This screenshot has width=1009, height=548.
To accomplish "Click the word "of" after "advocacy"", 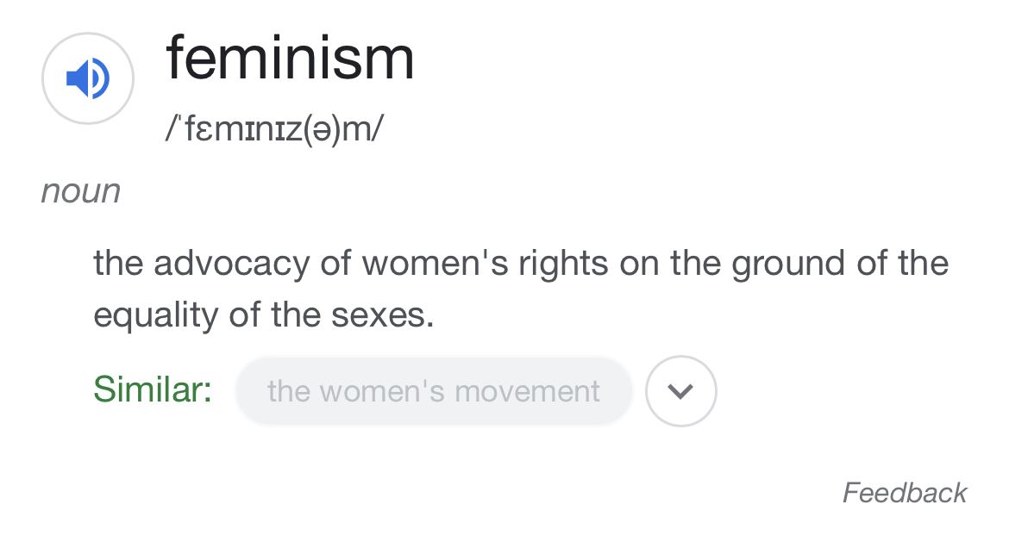I will tap(335, 264).
